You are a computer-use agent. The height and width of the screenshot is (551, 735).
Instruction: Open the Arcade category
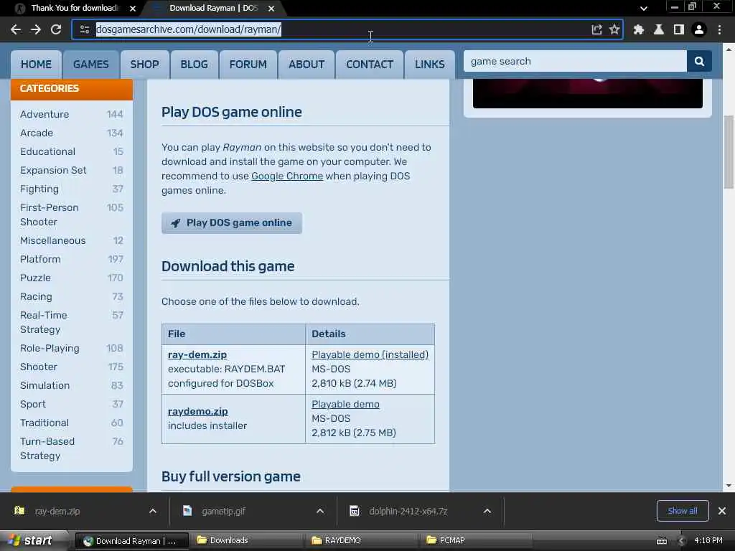pos(37,133)
